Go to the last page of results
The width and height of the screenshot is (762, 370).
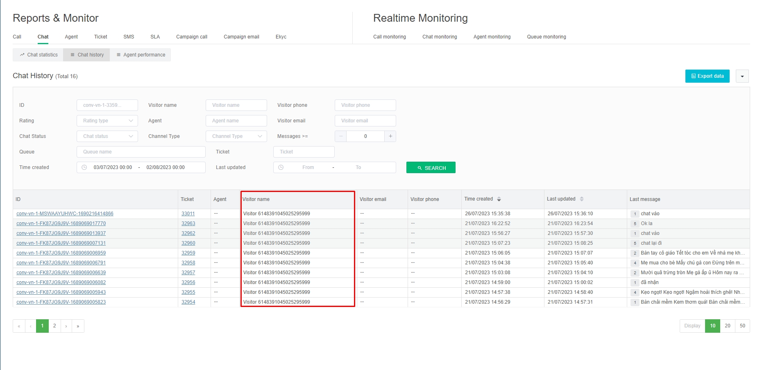tap(78, 326)
